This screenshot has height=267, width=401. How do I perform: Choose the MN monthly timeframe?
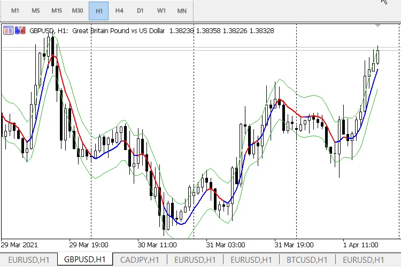point(182,11)
